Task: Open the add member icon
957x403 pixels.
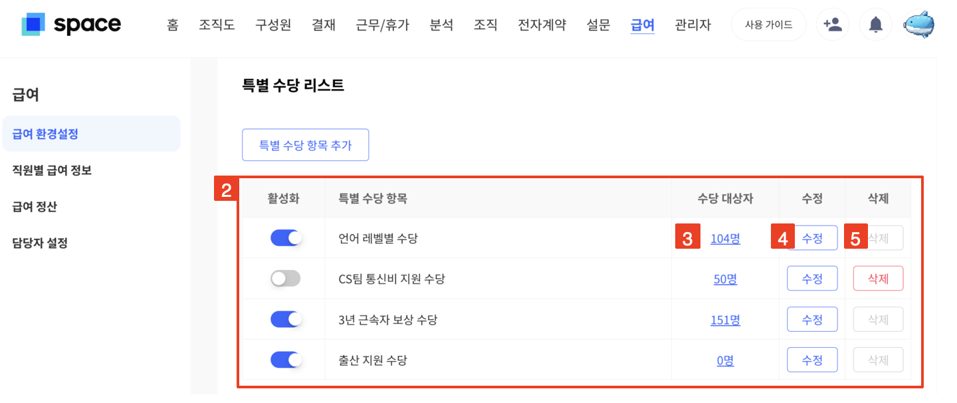Action: pos(832,25)
